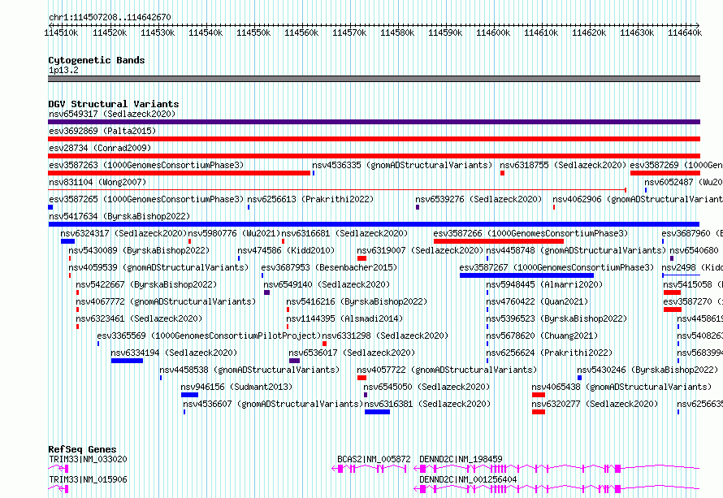
Task: Select red esv3587270 variant bar
Action: pyautogui.click(x=673, y=310)
